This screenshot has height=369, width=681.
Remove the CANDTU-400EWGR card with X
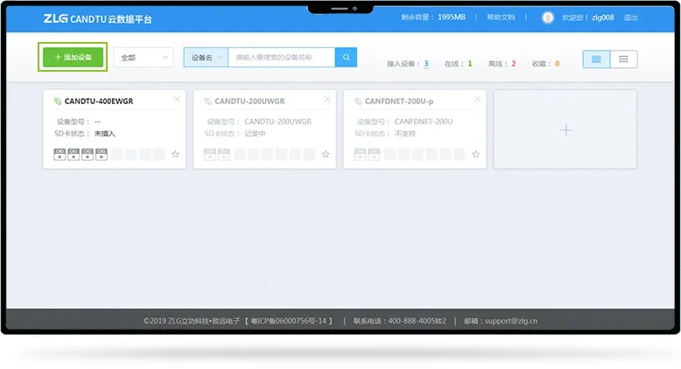click(178, 100)
